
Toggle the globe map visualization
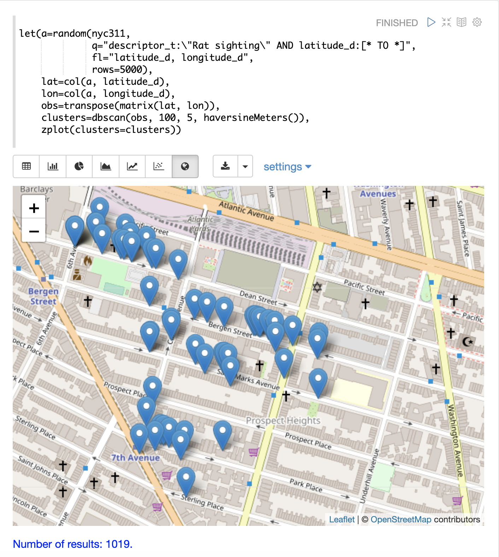pyautogui.click(x=185, y=166)
